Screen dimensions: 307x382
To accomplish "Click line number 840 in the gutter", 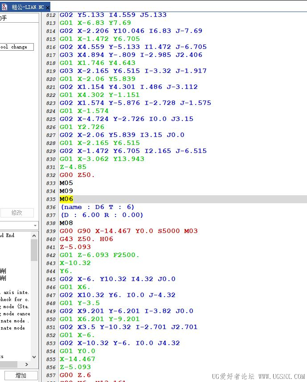I will (51, 239).
